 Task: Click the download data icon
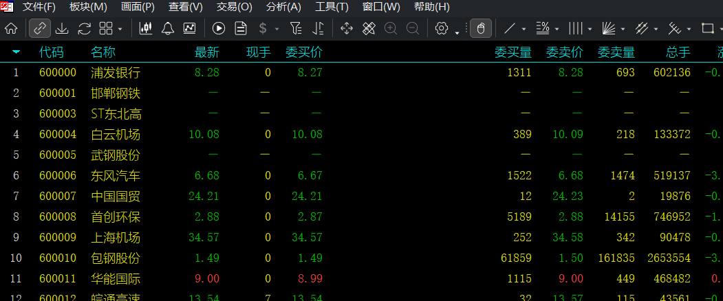click(x=62, y=29)
